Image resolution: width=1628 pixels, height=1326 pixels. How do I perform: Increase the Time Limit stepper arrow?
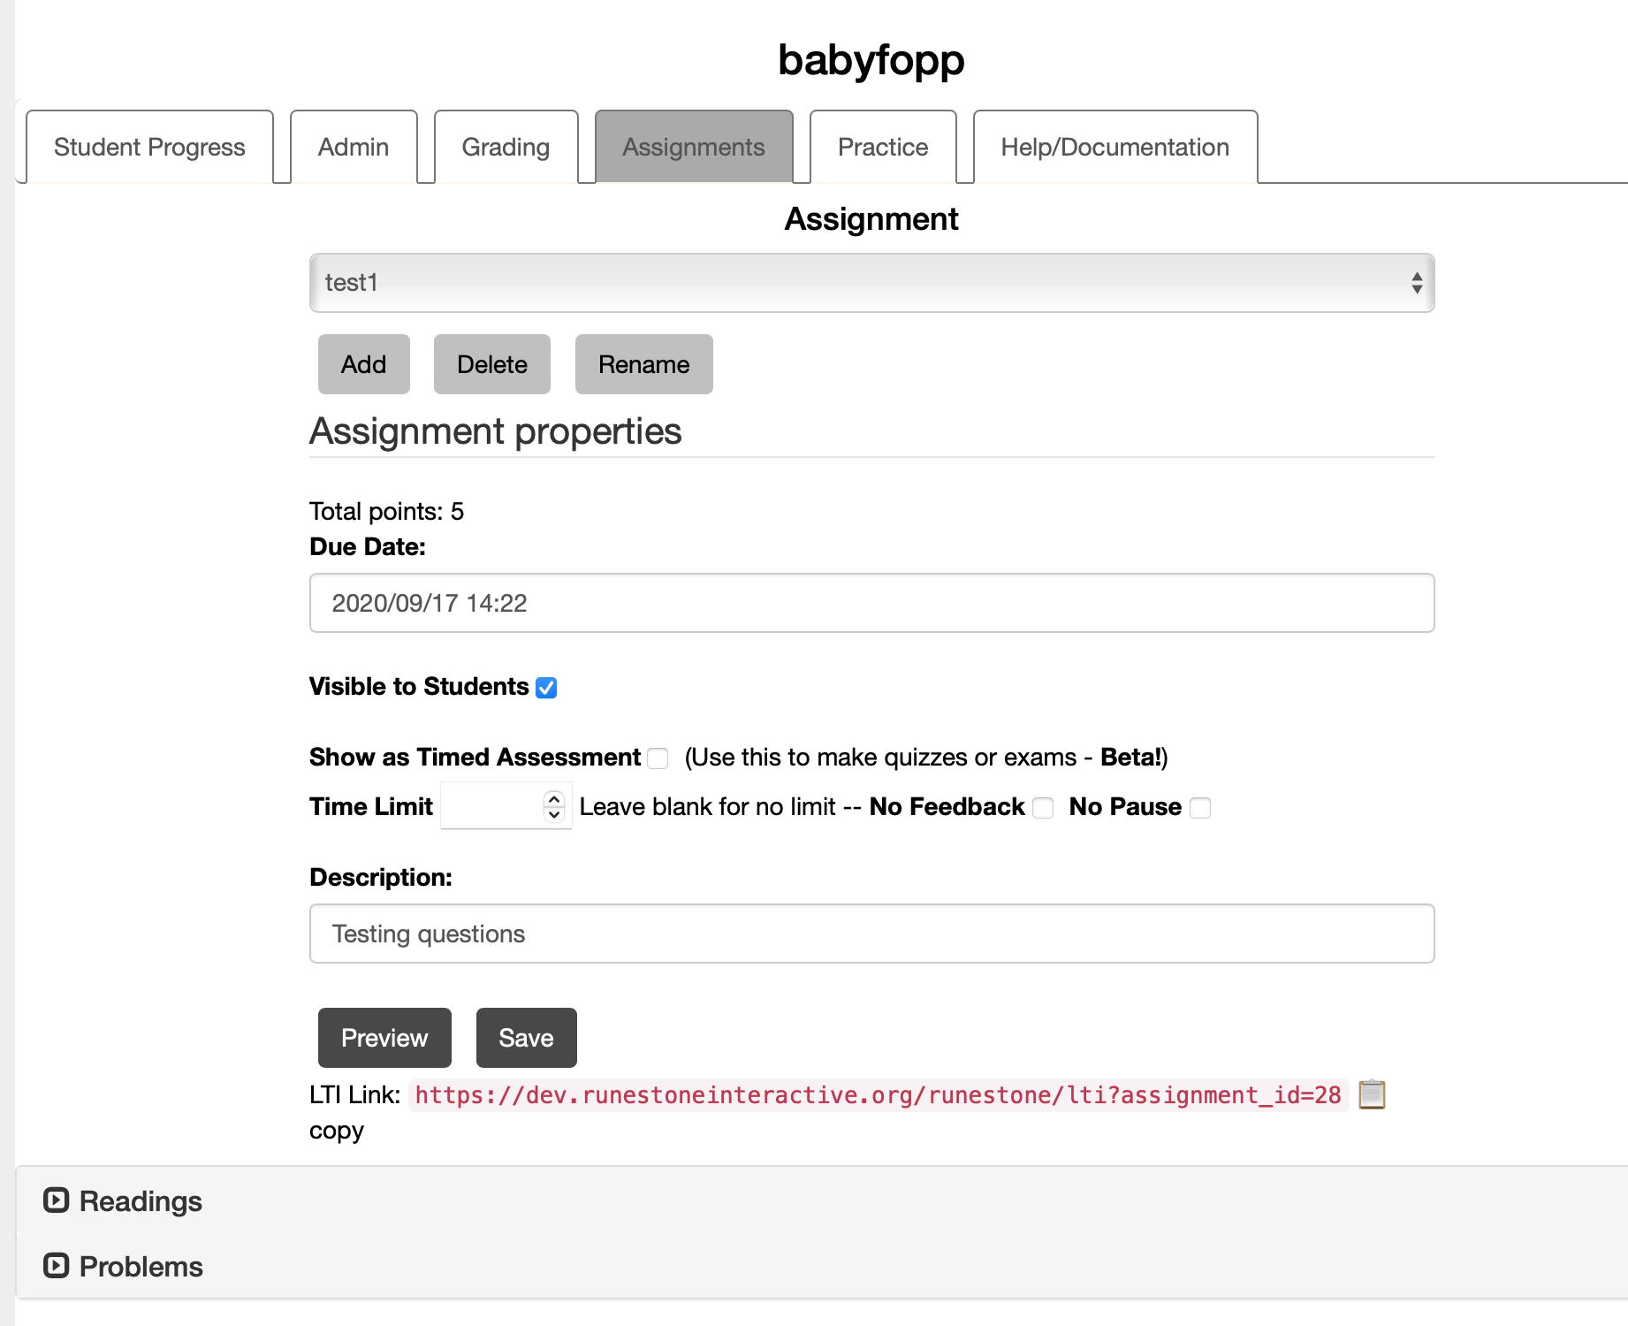[554, 798]
